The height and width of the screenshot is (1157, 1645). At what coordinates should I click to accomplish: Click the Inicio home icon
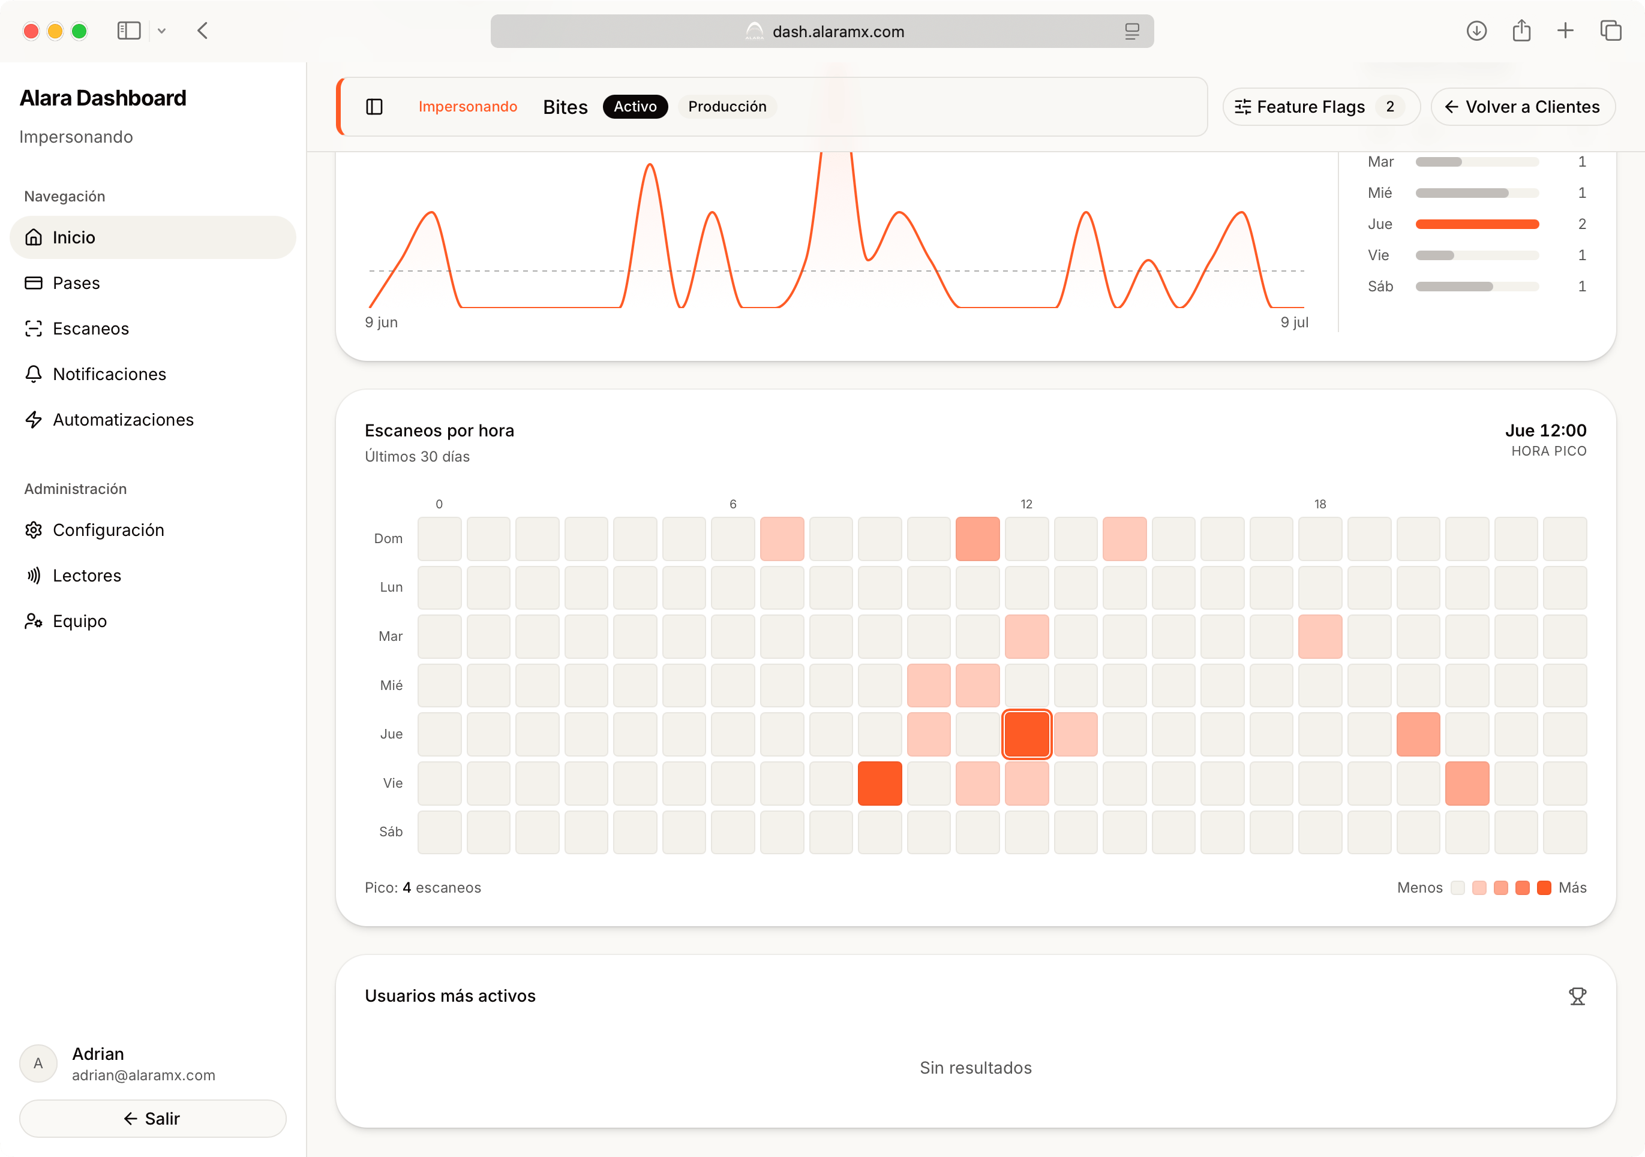pos(34,237)
